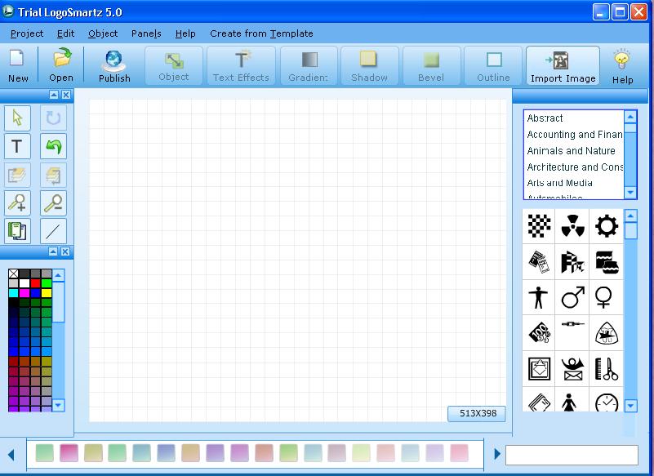The height and width of the screenshot is (476, 654).
Task: Select the arrow pointer tool
Action: click(17, 118)
